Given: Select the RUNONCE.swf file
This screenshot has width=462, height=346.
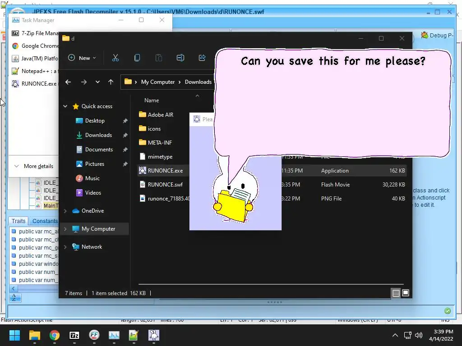Looking at the screenshot, I should [x=165, y=184].
